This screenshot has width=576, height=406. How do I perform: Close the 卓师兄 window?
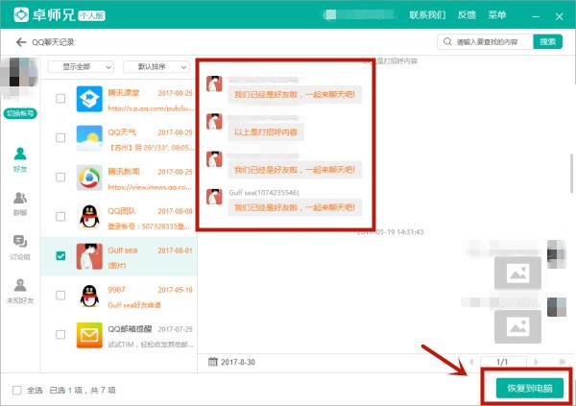click(559, 16)
